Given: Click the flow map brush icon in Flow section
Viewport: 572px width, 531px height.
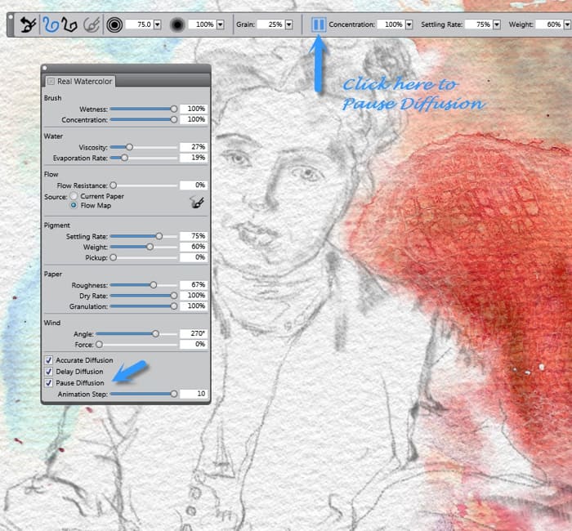Looking at the screenshot, I should (x=197, y=202).
